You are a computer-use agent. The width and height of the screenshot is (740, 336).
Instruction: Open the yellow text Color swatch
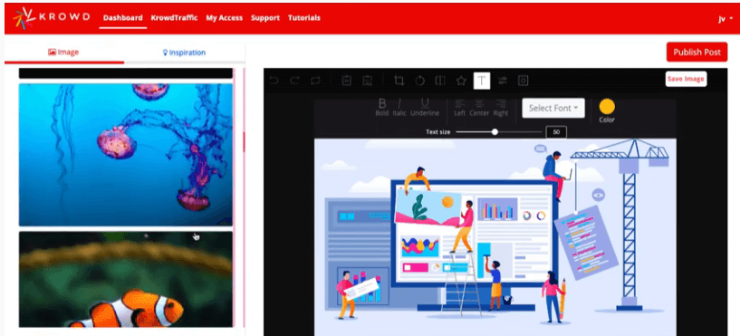tap(607, 107)
